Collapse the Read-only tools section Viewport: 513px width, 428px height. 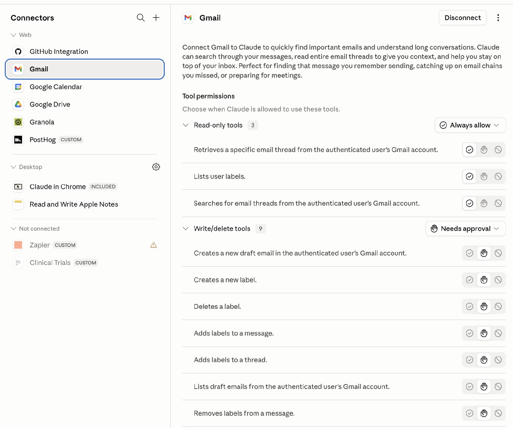pyautogui.click(x=186, y=125)
